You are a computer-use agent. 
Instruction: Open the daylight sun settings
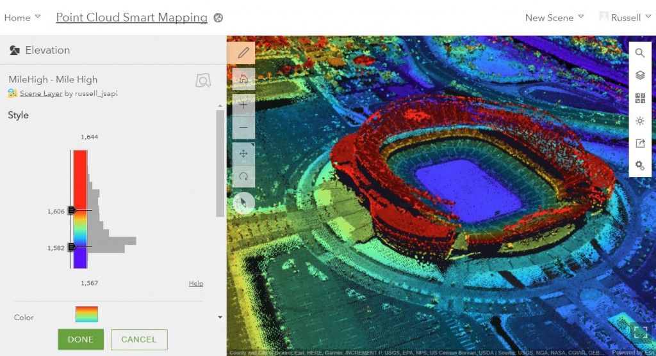point(640,121)
